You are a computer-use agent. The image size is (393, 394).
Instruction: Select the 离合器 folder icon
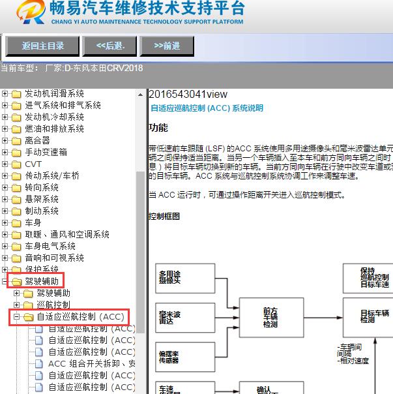coord(16,141)
